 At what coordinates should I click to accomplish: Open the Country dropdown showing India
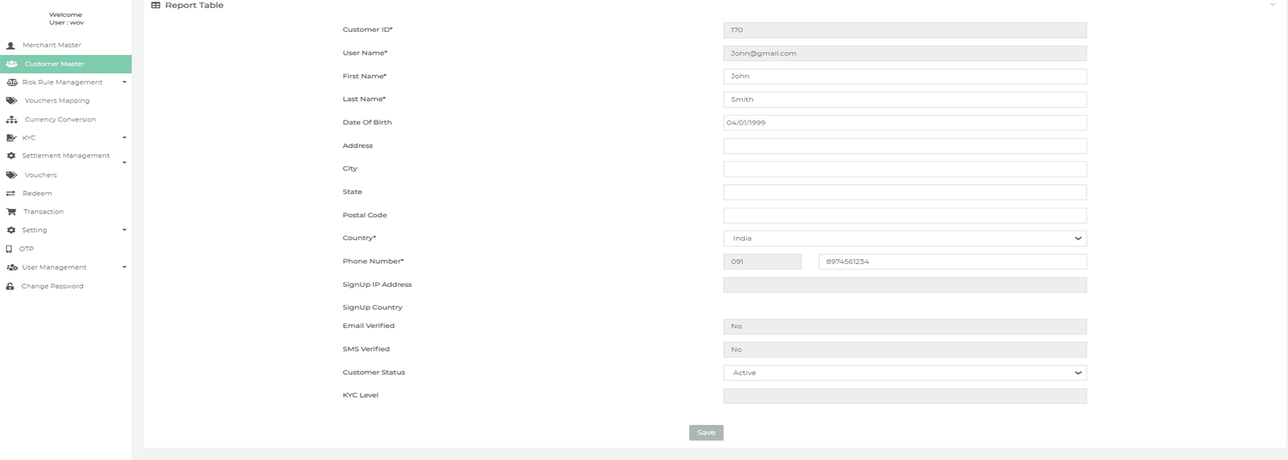click(x=904, y=238)
